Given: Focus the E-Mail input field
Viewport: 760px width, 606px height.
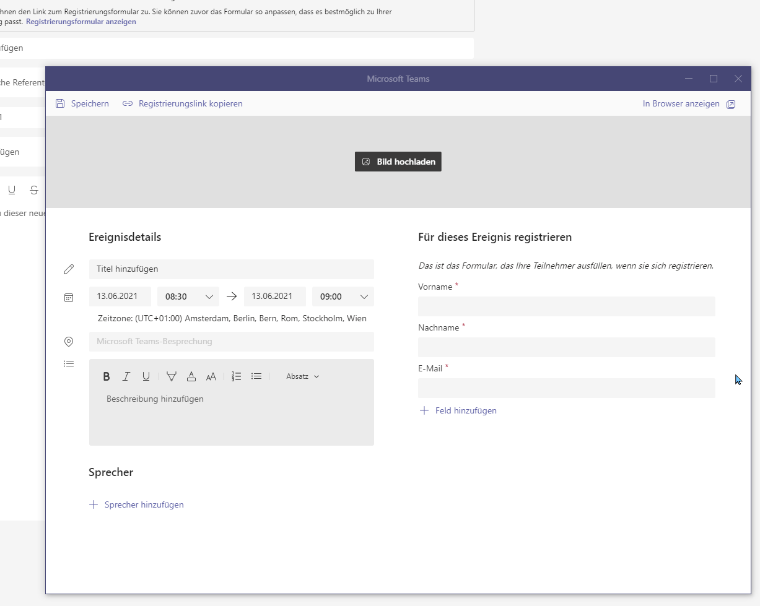Looking at the screenshot, I should (x=567, y=388).
